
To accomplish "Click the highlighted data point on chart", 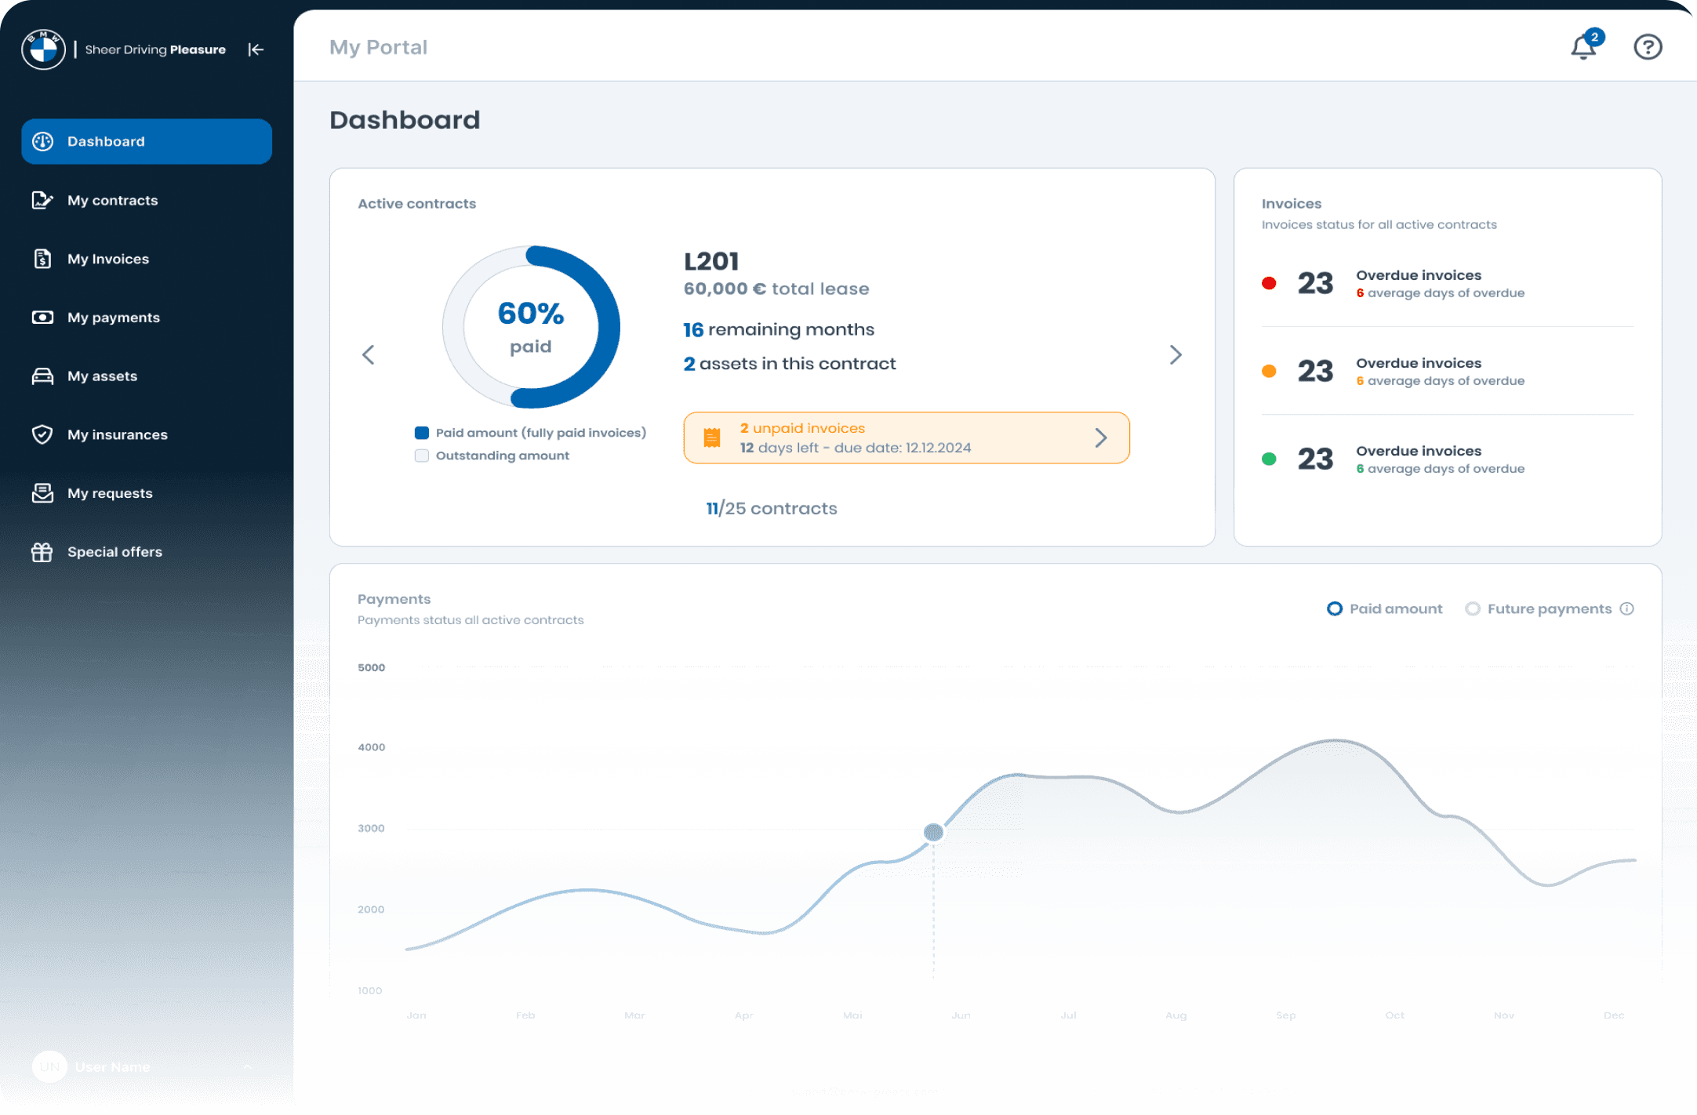I will [x=933, y=833].
